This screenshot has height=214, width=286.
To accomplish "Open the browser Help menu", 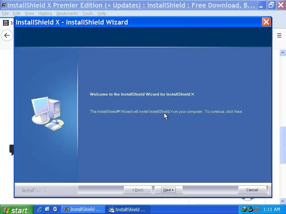I will coord(102,13).
